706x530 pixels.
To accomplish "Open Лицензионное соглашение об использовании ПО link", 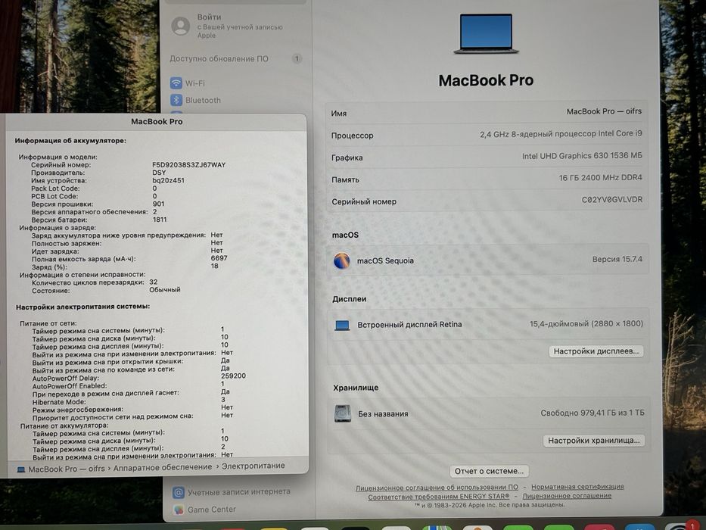I will coord(437,488).
